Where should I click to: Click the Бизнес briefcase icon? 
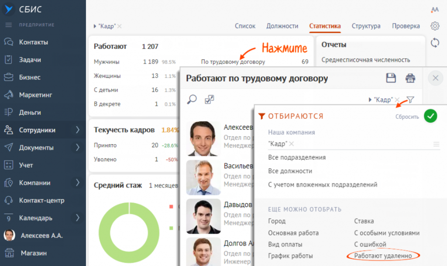click(x=9, y=77)
